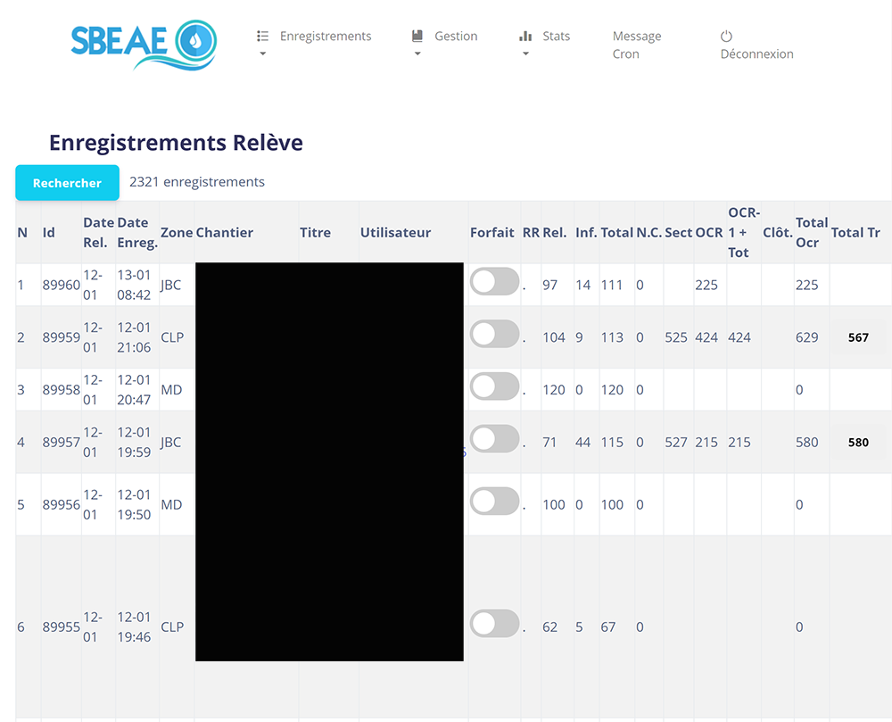
Task: Click the Chantier column header
Action: [x=225, y=232]
